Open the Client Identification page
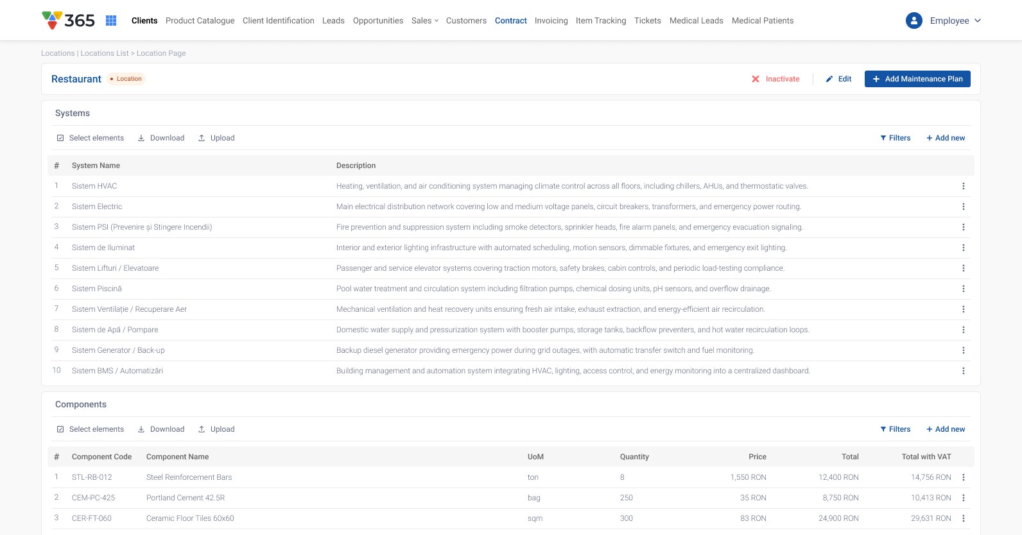Viewport: 1022px width, 535px height. coord(279,21)
